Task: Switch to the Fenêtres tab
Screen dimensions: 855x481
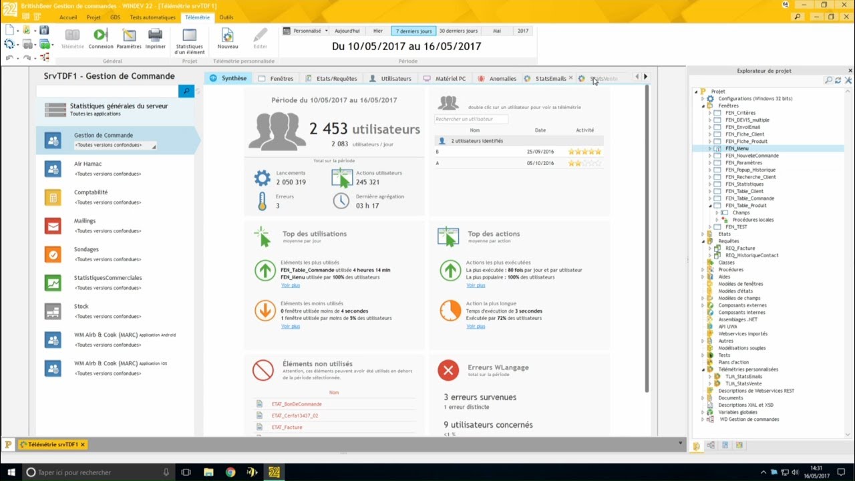Action: tap(275, 78)
